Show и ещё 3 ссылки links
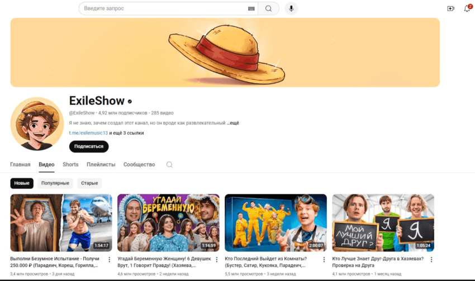475x281 pixels. coord(126,133)
